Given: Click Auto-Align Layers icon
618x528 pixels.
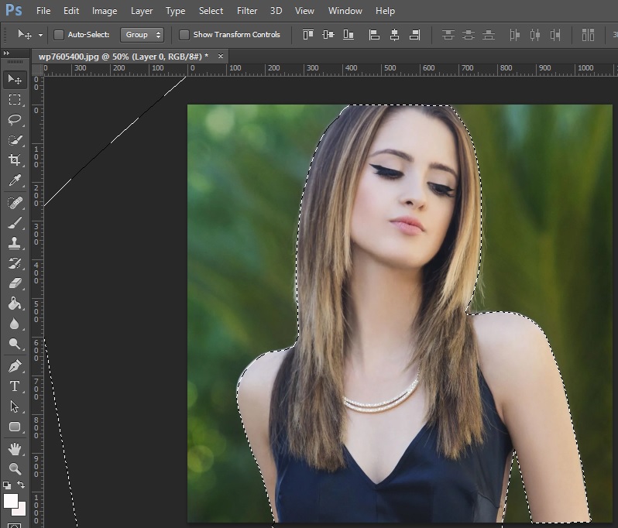Looking at the screenshot, I should pyautogui.click(x=588, y=35).
